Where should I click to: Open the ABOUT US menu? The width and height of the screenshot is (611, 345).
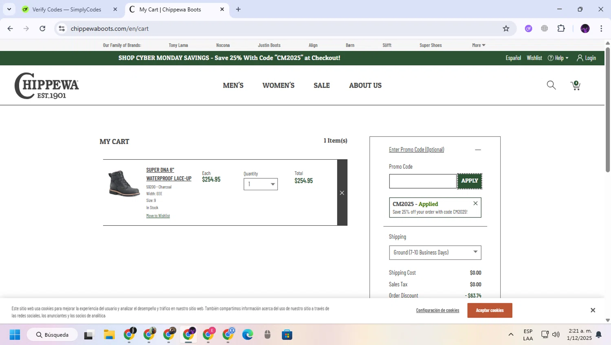pyautogui.click(x=365, y=86)
